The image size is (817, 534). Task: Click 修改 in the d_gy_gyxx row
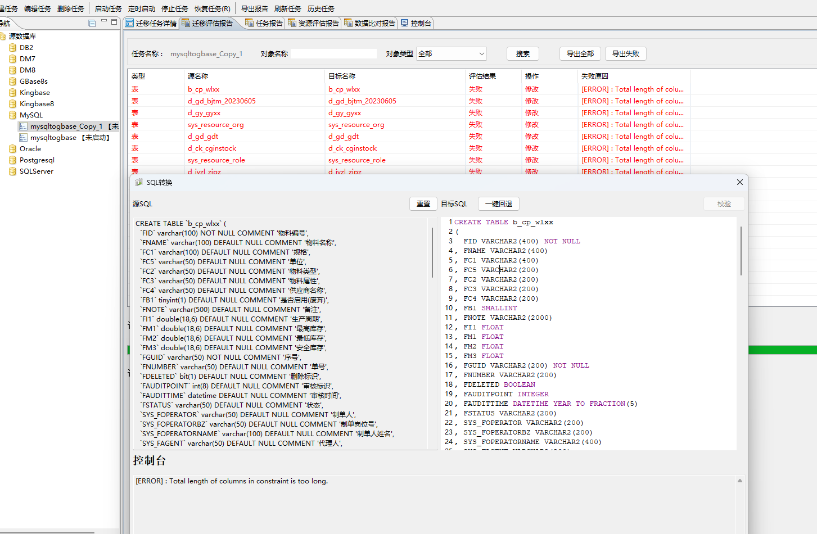click(x=532, y=113)
